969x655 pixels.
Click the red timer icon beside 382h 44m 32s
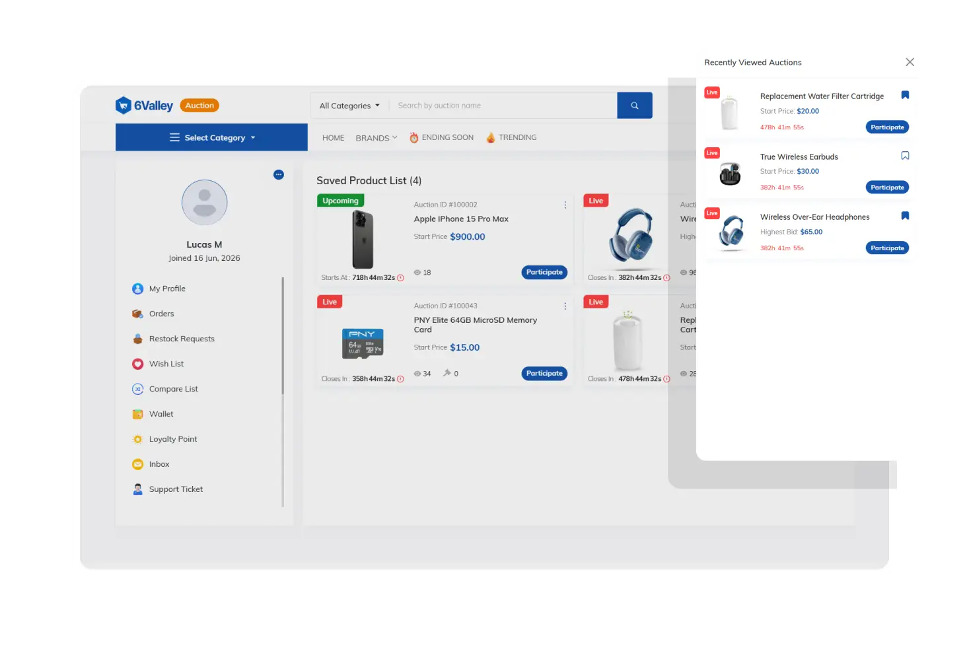coord(666,278)
